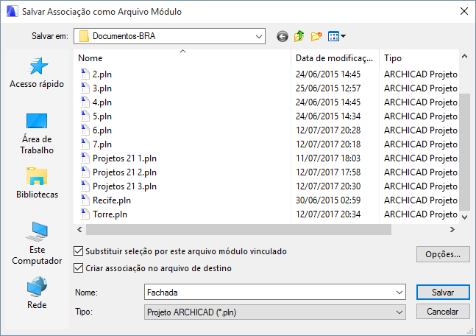The height and width of the screenshot is (336, 476).
Task: Open the view menu icon
Action: (x=337, y=36)
